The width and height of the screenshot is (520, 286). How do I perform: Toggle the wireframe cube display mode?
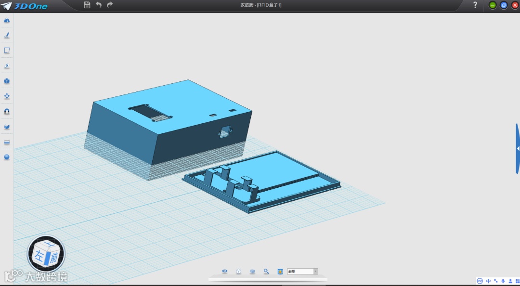click(238, 272)
